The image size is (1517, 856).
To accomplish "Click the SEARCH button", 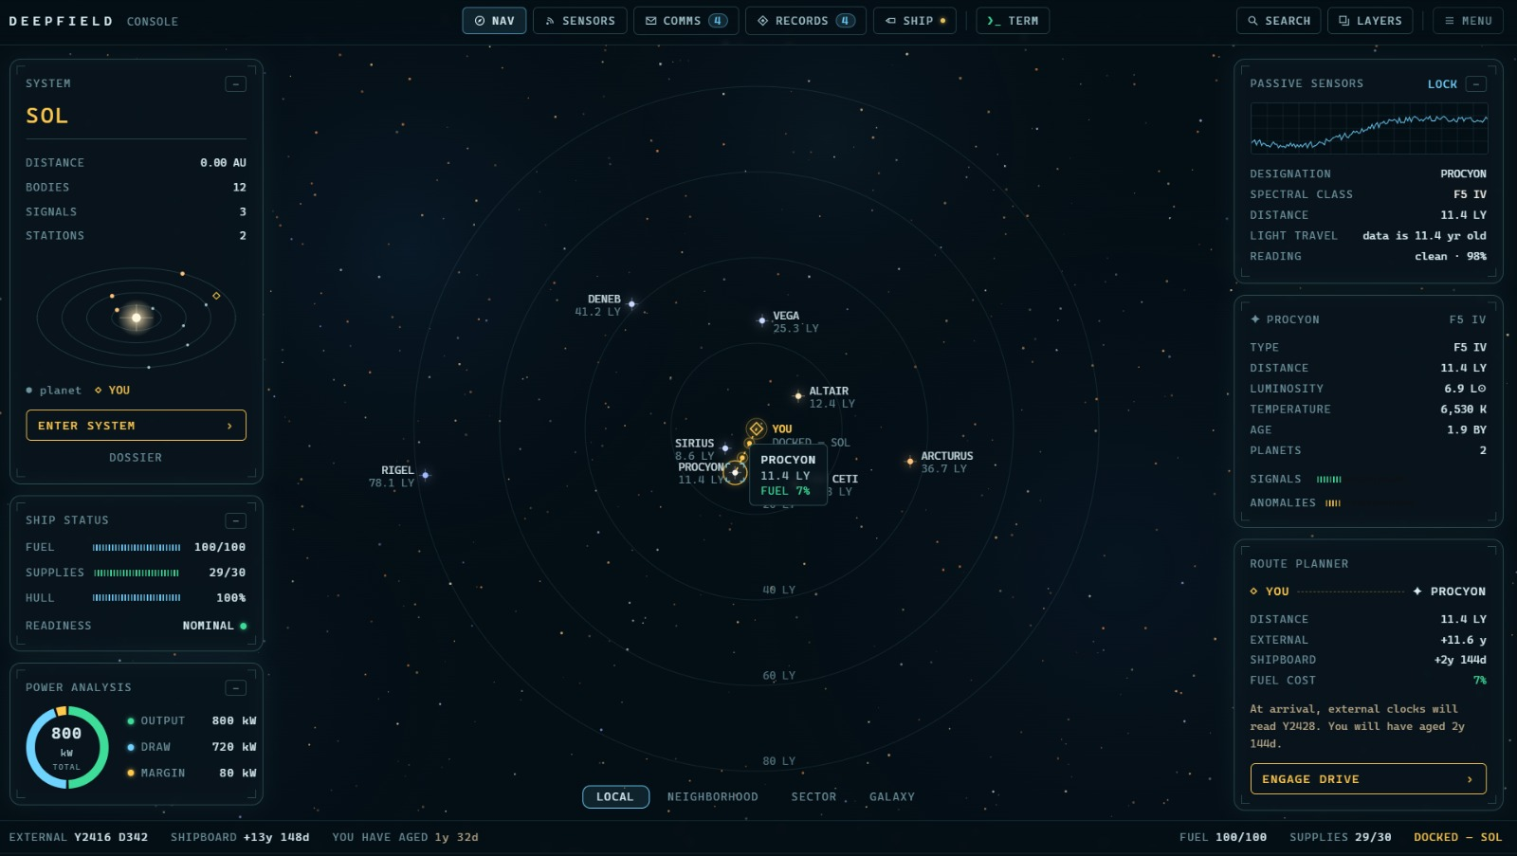I will click(x=1278, y=21).
